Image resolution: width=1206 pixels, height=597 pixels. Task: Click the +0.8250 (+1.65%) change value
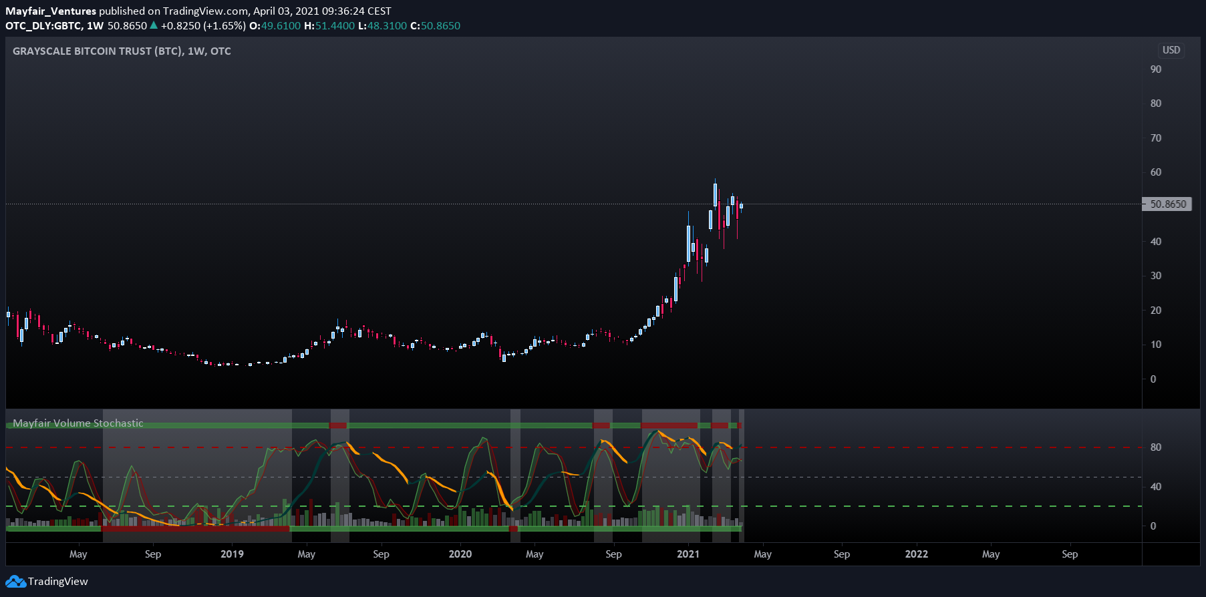click(x=203, y=25)
